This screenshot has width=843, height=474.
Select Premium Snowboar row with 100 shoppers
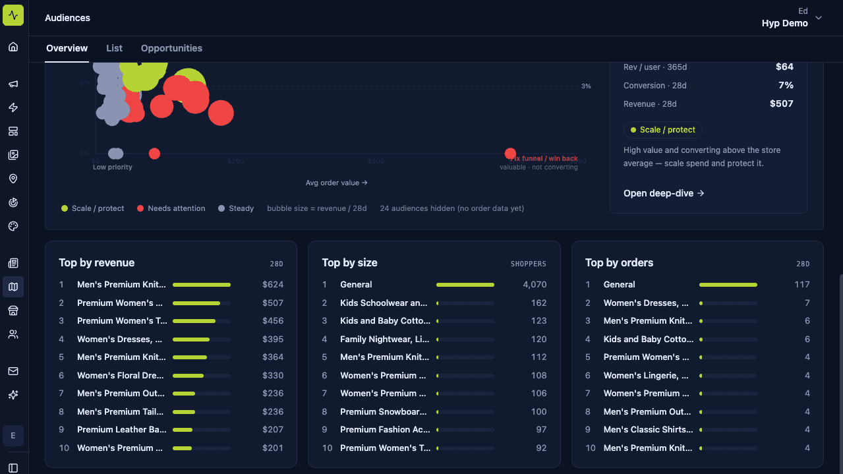(434, 412)
